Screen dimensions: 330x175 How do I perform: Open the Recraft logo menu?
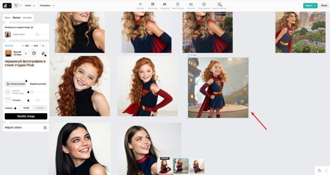point(7,5)
